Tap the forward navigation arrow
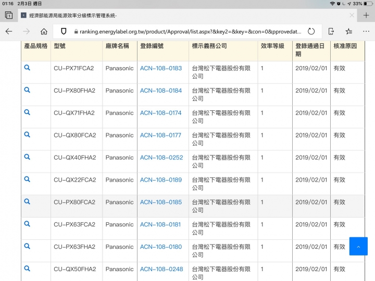The height and width of the screenshot is (281, 375). 26,31
